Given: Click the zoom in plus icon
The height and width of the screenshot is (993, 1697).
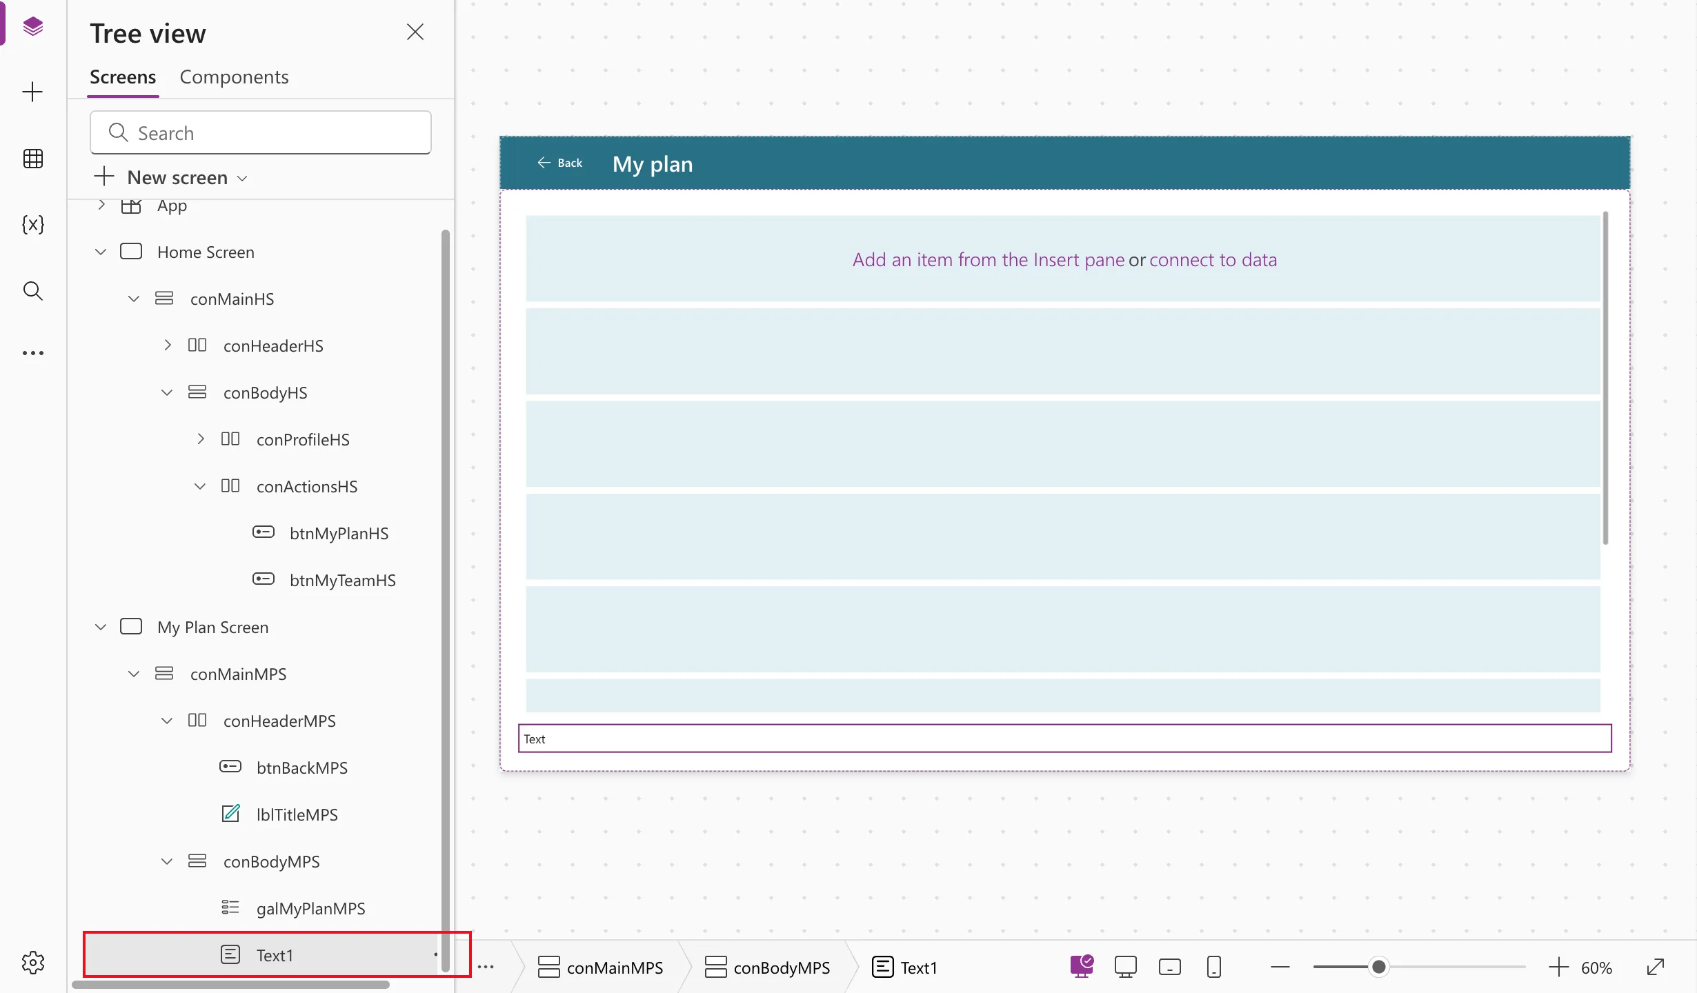Looking at the screenshot, I should (x=1558, y=967).
